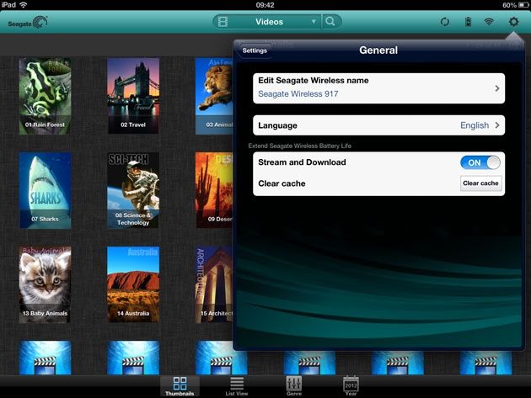Click the General panel title
Screen dimensions: 531x398
(378, 50)
